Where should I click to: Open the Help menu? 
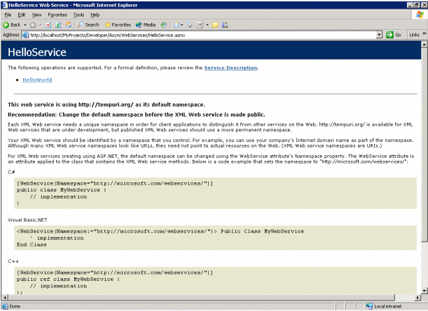[x=95, y=15]
